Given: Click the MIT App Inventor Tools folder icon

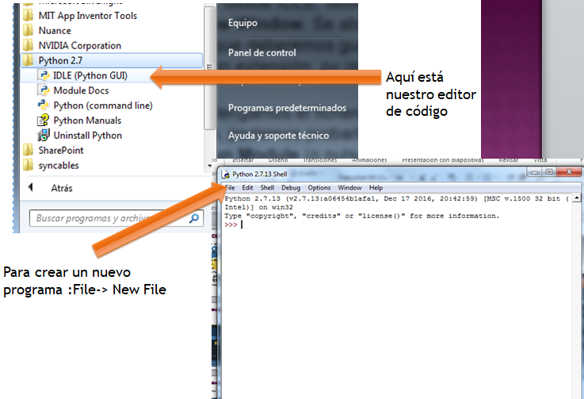Looking at the screenshot, I should (x=29, y=15).
